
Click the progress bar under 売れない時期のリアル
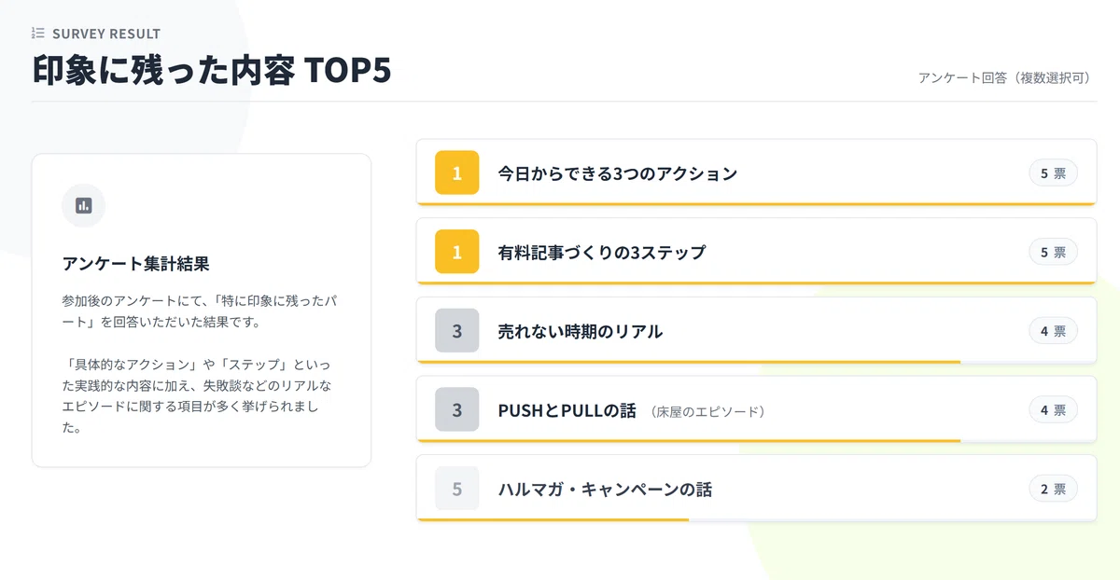[757, 362]
